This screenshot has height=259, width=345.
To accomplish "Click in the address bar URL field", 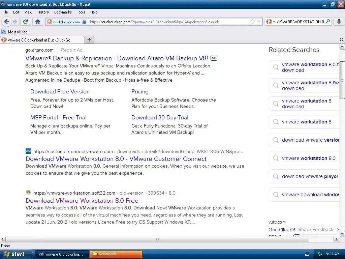I will pos(168,22).
